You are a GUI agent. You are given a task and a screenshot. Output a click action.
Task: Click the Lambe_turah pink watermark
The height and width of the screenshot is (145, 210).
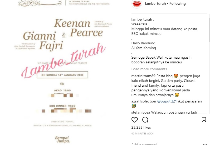[x=64, y=60]
